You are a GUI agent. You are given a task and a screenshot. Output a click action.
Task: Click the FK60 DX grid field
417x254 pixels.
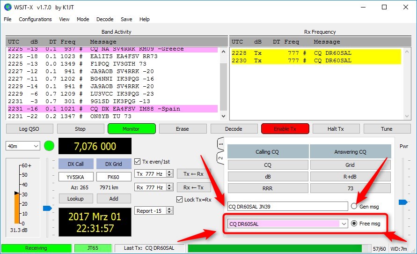pos(114,177)
